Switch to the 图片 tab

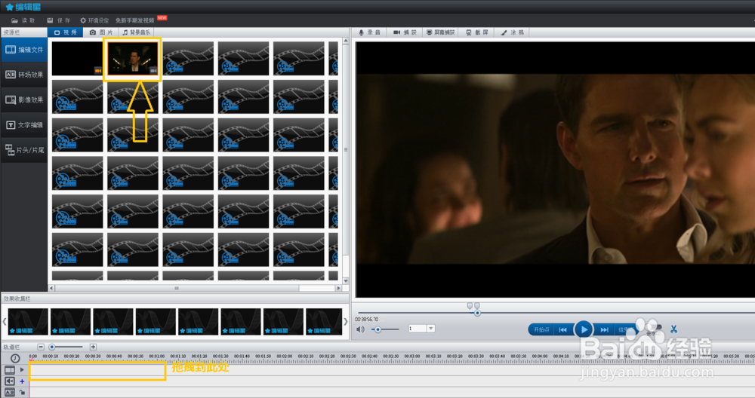101,32
